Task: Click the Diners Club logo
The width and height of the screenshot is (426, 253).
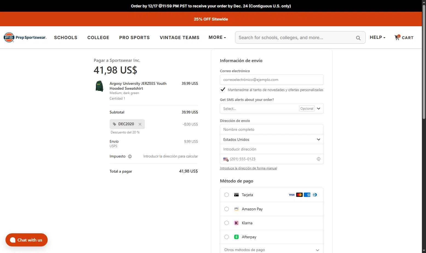Action: (315, 195)
